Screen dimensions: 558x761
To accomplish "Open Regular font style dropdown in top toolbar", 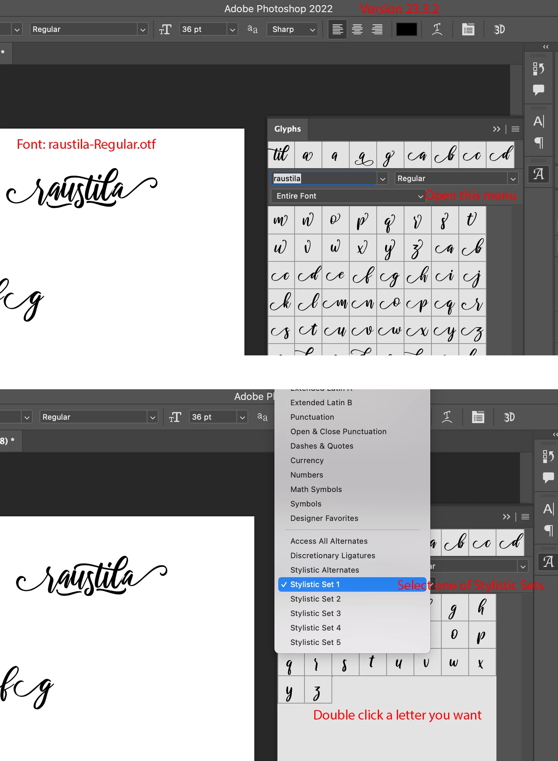I will 89,29.
